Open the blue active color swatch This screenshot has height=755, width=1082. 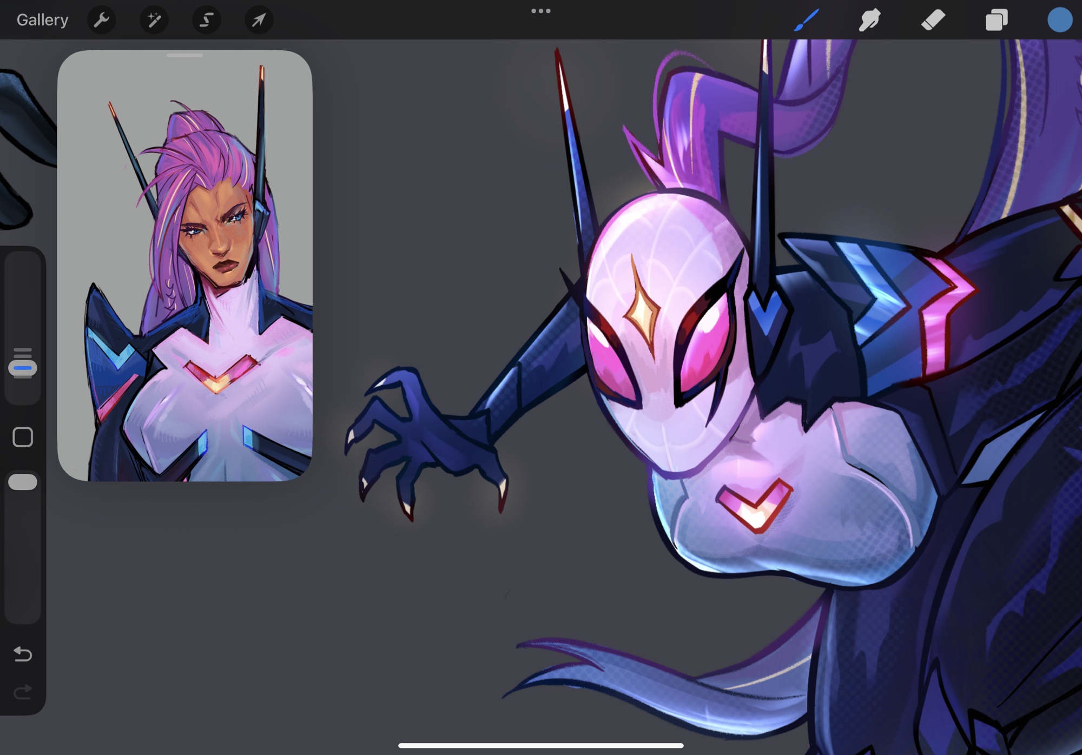click(1059, 20)
